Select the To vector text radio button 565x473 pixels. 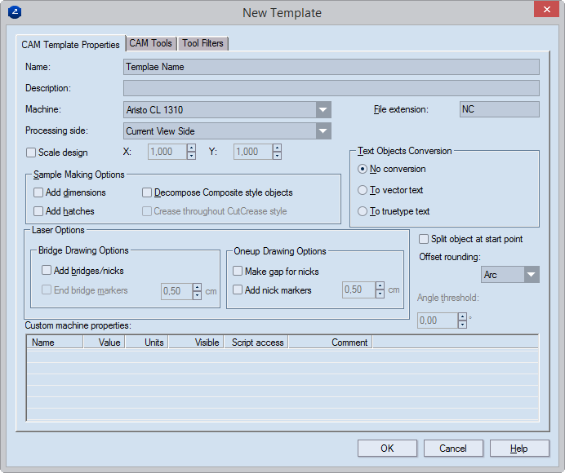coord(363,190)
